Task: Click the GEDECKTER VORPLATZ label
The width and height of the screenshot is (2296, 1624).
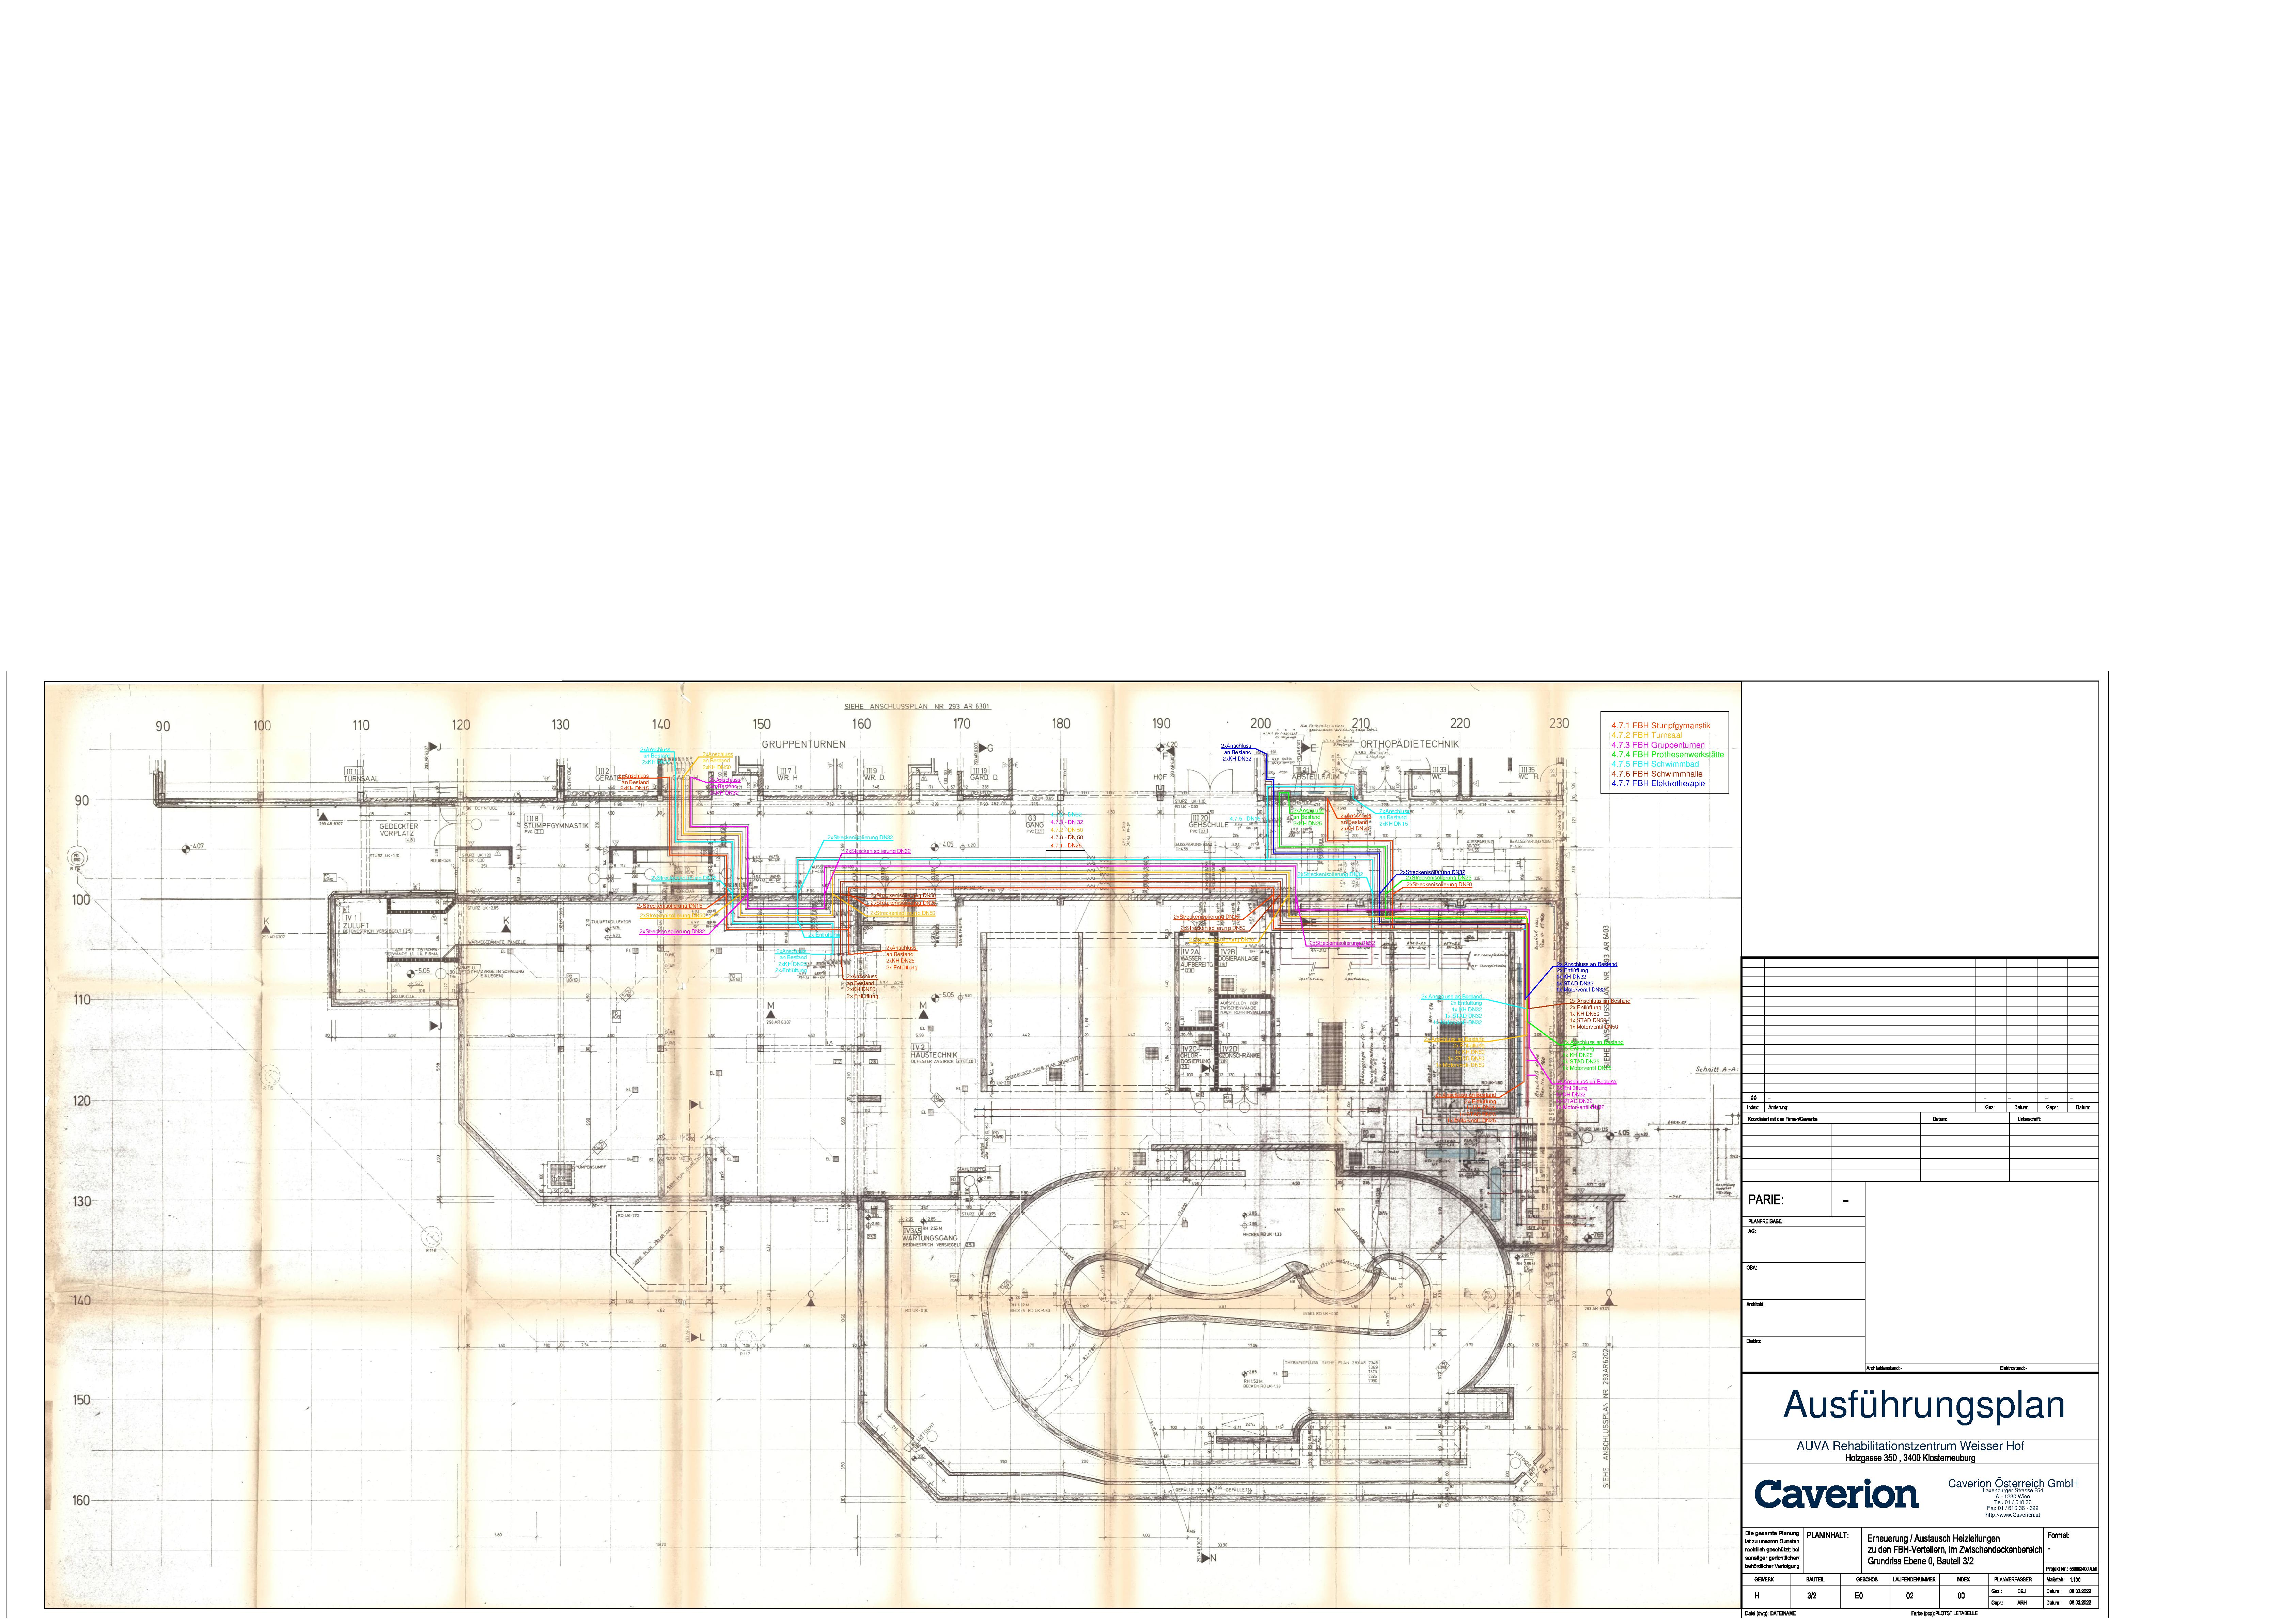Action: point(398,830)
